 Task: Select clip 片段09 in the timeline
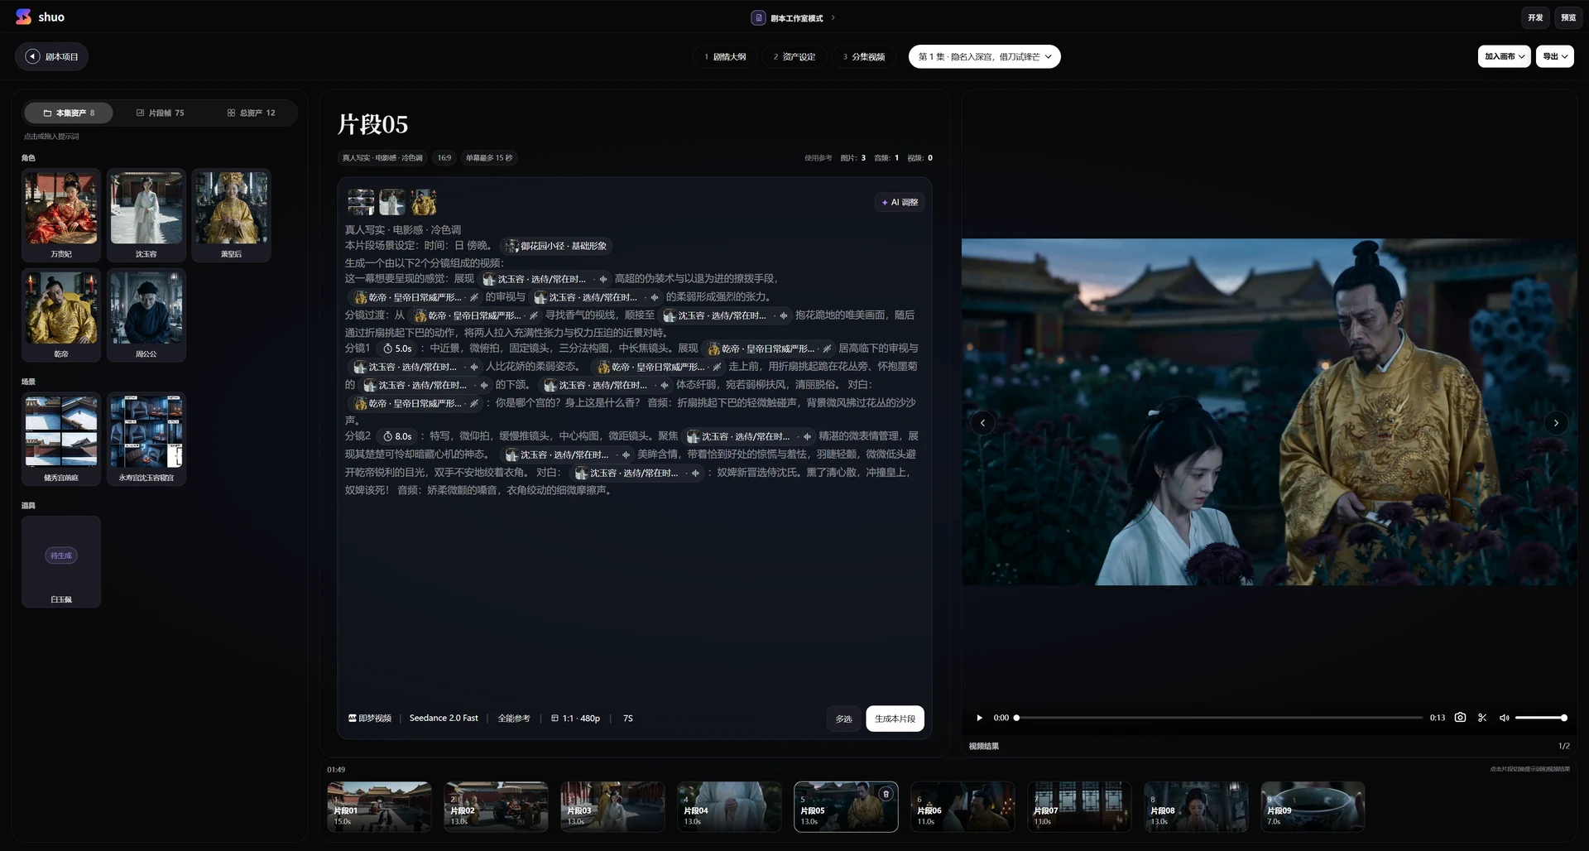[1313, 806]
